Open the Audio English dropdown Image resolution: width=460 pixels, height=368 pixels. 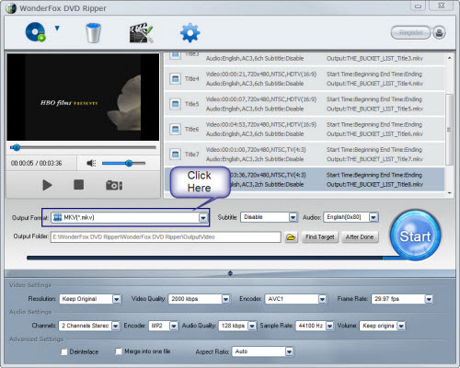click(x=374, y=217)
